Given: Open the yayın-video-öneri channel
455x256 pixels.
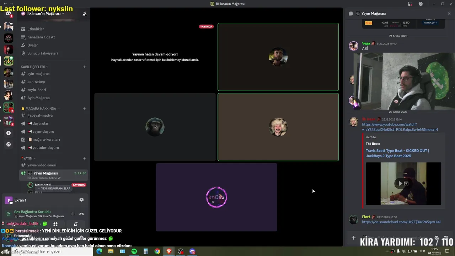Looking at the screenshot, I should [x=53, y=165].
